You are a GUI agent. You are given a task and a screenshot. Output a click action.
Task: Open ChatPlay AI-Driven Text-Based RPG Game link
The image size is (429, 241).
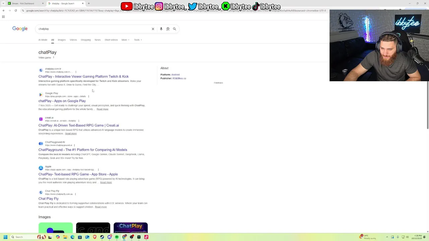(79, 126)
